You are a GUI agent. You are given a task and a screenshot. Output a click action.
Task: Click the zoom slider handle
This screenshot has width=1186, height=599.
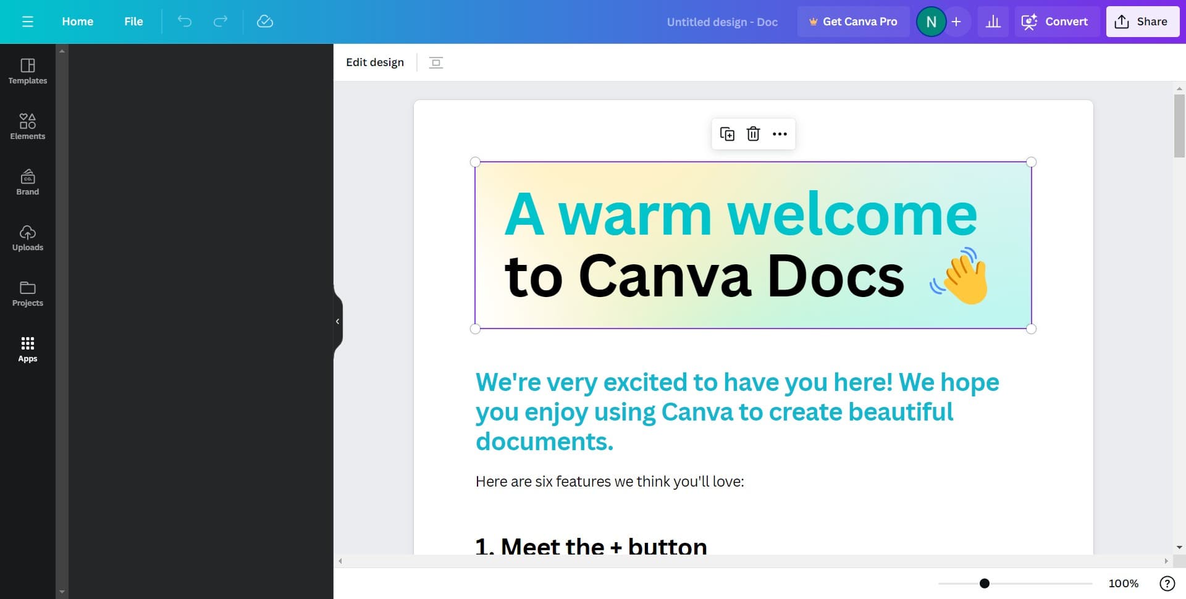[x=985, y=583]
